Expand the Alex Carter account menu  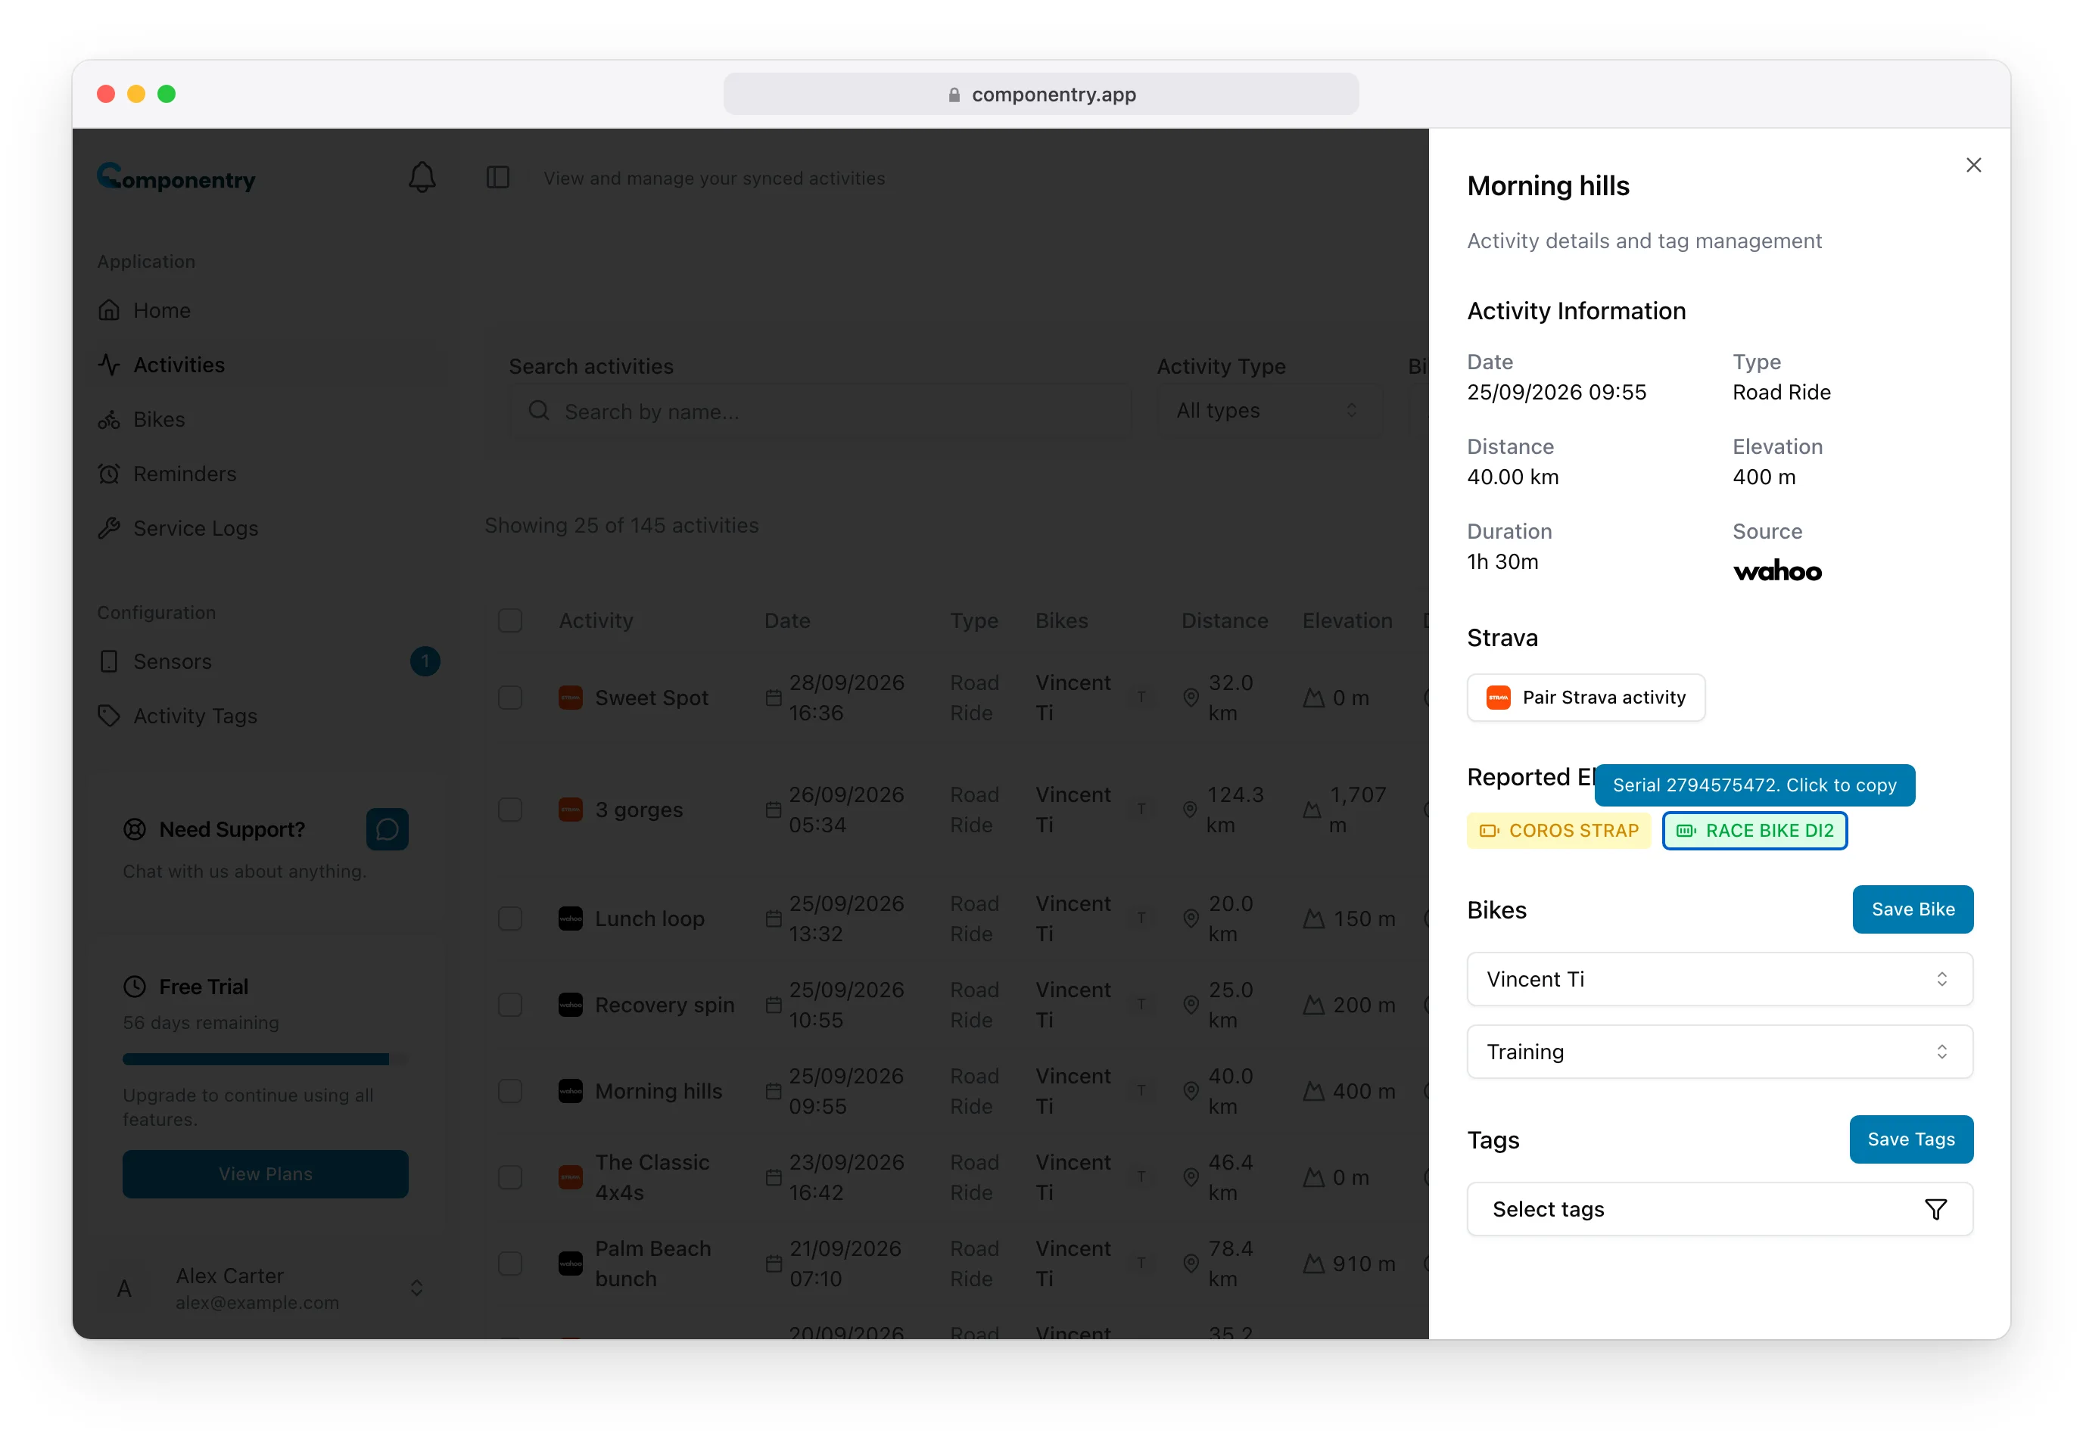(266, 1288)
